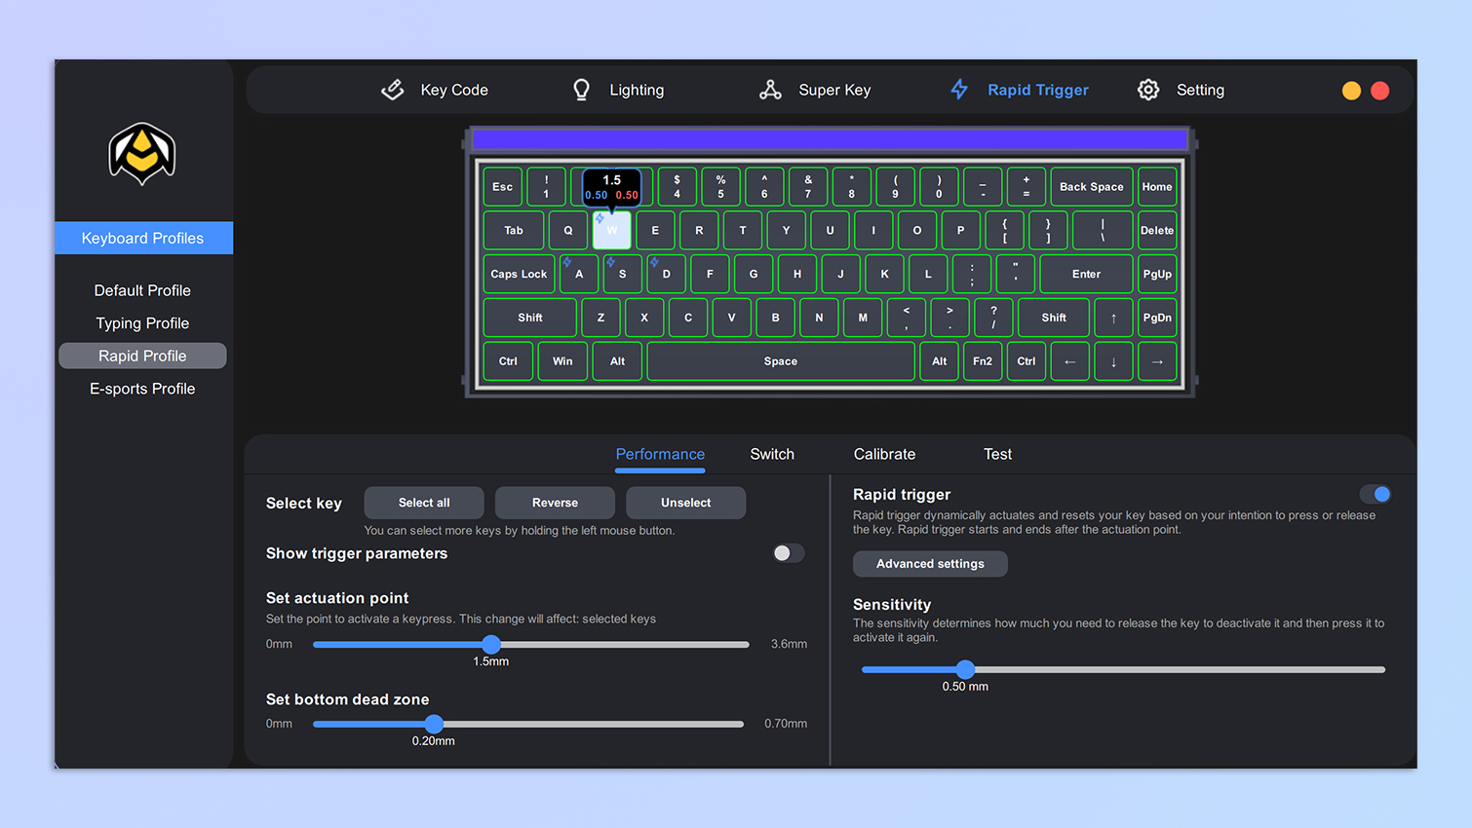Open the Calibrate tab
This screenshot has height=828, width=1472.
point(884,454)
